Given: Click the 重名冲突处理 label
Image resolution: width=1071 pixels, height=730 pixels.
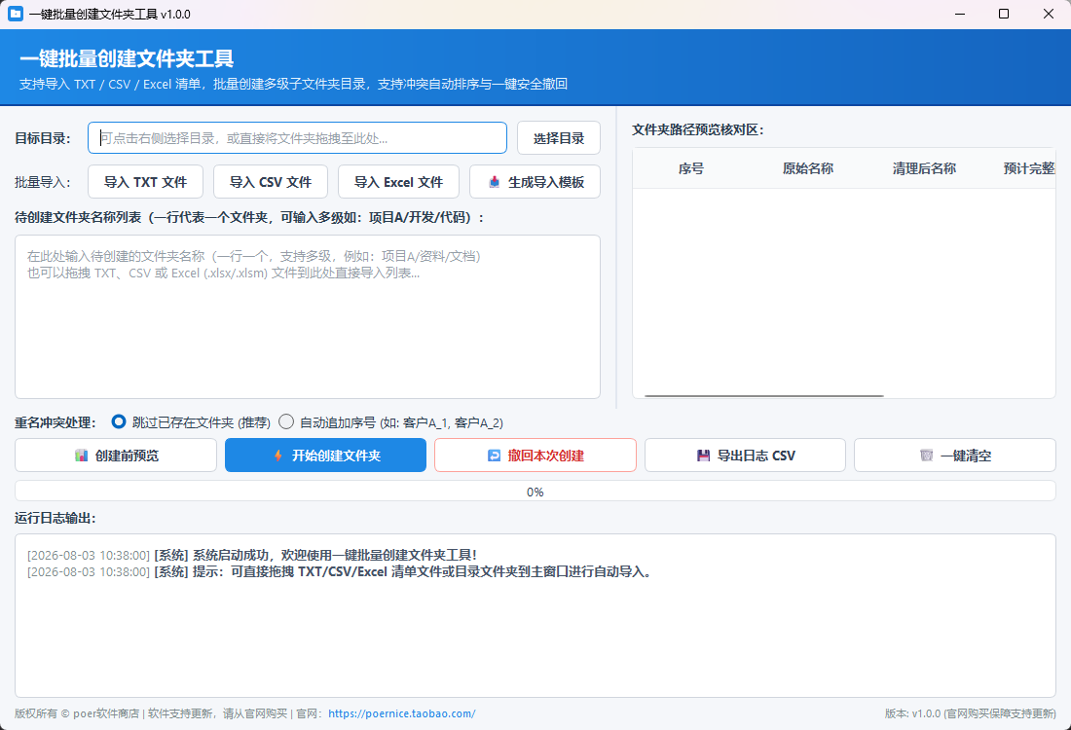Looking at the screenshot, I should point(55,422).
